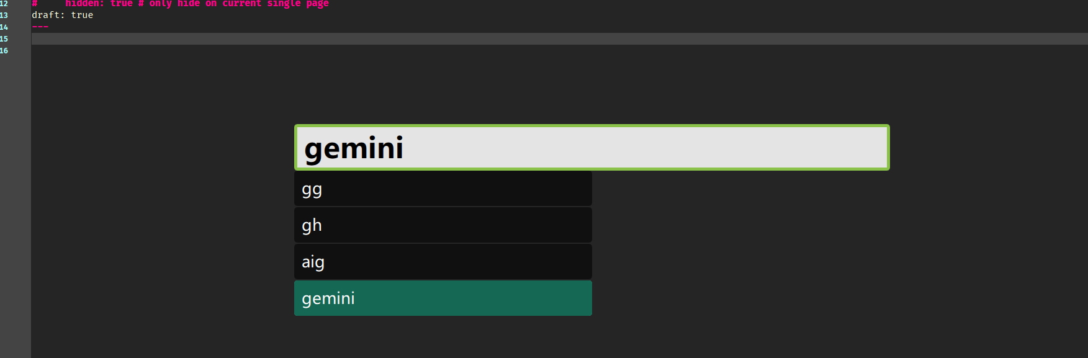Image resolution: width=1088 pixels, height=358 pixels.
Task: Click the highlighted empty current line
Action: tap(559, 38)
